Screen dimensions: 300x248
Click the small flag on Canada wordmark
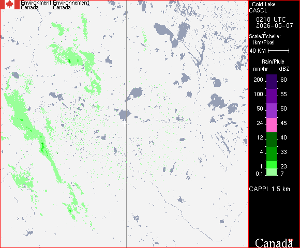tap(291, 240)
